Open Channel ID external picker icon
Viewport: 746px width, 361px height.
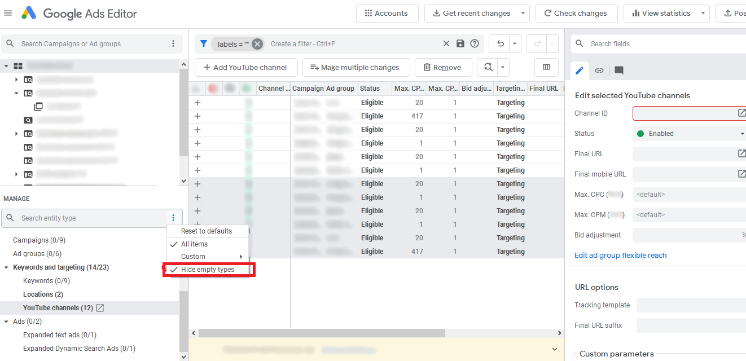tap(741, 113)
